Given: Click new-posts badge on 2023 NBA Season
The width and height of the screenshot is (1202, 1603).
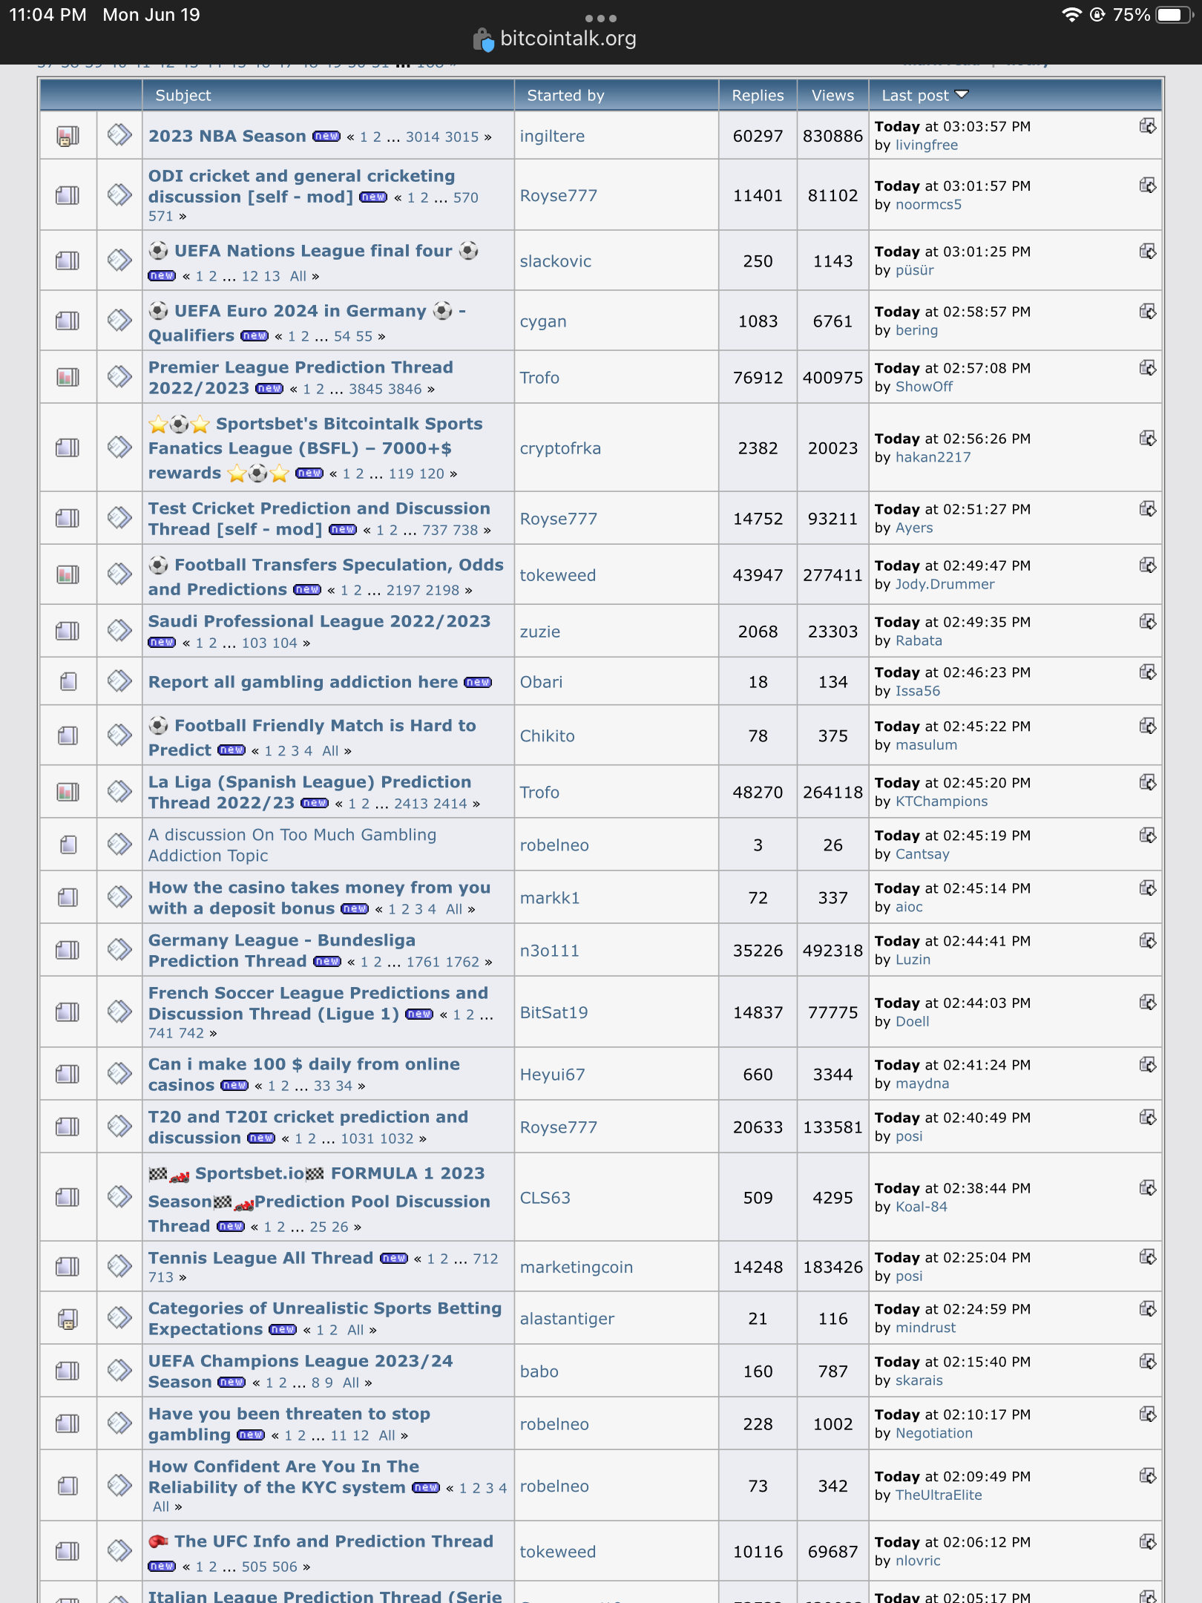Looking at the screenshot, I should 326,137.
